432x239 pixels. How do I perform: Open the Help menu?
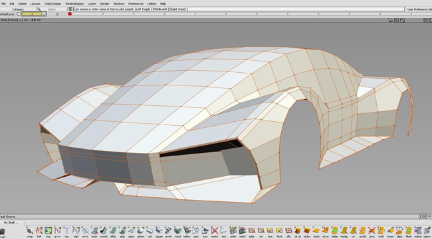click(x=163, y=4)
